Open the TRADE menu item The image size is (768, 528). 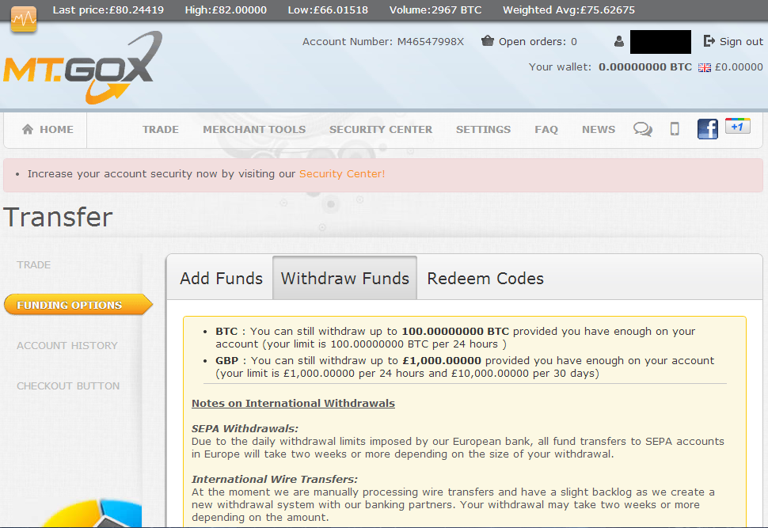tap(160, 128)
